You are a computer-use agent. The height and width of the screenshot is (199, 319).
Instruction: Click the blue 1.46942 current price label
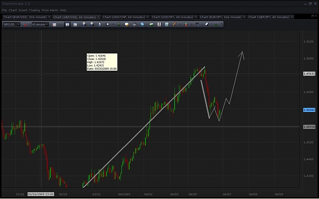click(x=309, y=110)
